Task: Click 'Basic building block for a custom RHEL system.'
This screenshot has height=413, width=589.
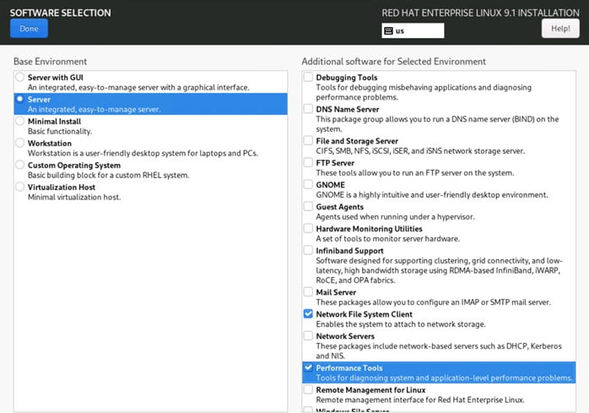Action: pyautogui.click(x=109, y=176)
